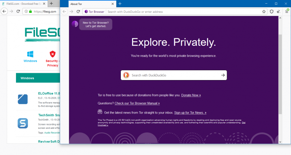The image size is (291, 155).
Task: Click the scroll down arrow in Tor Browser
Action: point(280,142)
